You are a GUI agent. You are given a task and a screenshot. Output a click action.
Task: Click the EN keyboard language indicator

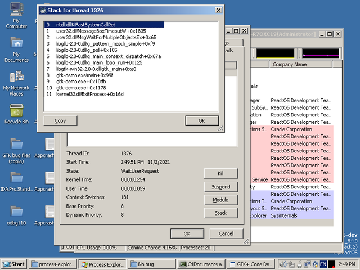pos(323,264)
